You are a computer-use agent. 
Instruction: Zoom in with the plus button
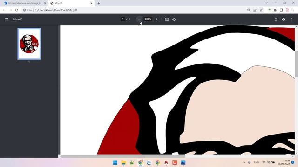click(156, 19)
